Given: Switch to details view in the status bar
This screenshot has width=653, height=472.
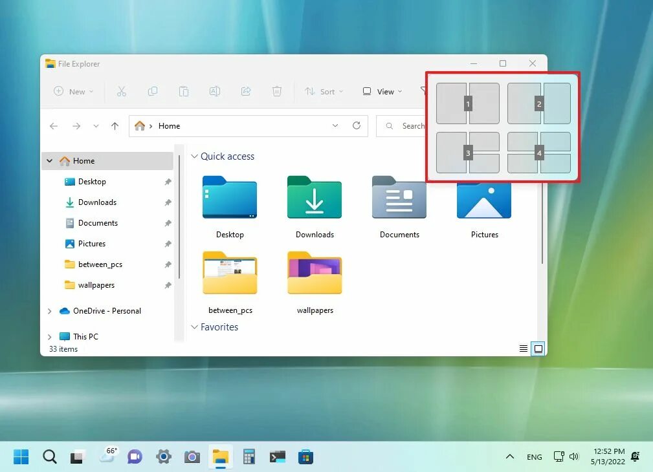Looking at the screenshot, I should point(523,349).
